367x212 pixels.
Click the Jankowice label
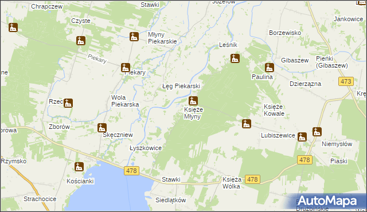pos(349,19)
